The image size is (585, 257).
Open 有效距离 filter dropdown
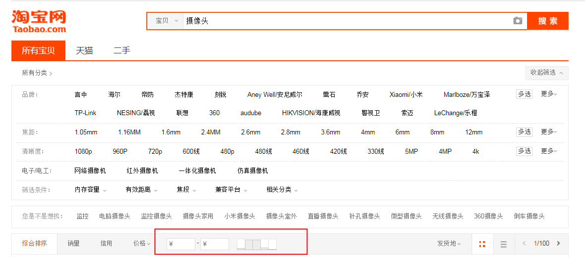click(141, 190)
